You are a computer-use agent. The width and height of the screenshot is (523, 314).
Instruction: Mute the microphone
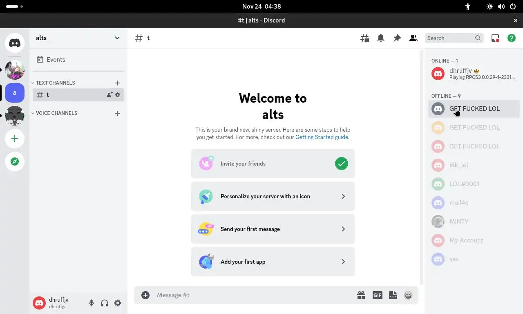[92, 303]
